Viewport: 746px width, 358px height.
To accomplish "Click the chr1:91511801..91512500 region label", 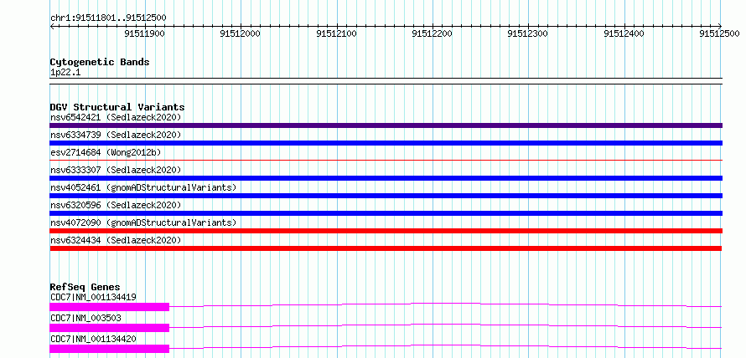I will (x=108, y=18).
